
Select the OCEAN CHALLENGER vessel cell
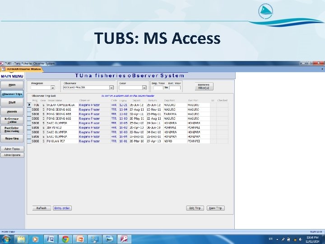pos(62,105)
